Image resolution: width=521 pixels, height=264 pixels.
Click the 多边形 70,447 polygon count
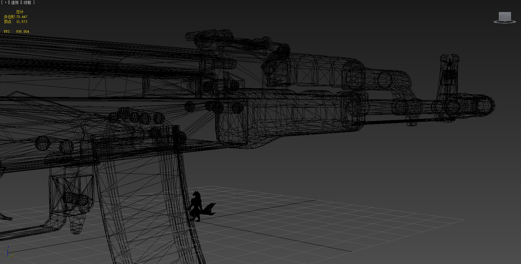15,17
